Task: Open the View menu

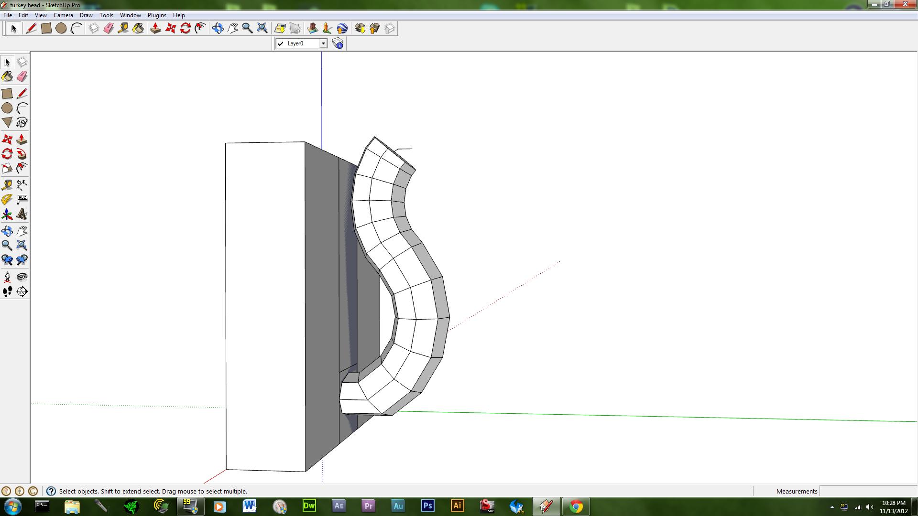Action: (x=41, y=15)
